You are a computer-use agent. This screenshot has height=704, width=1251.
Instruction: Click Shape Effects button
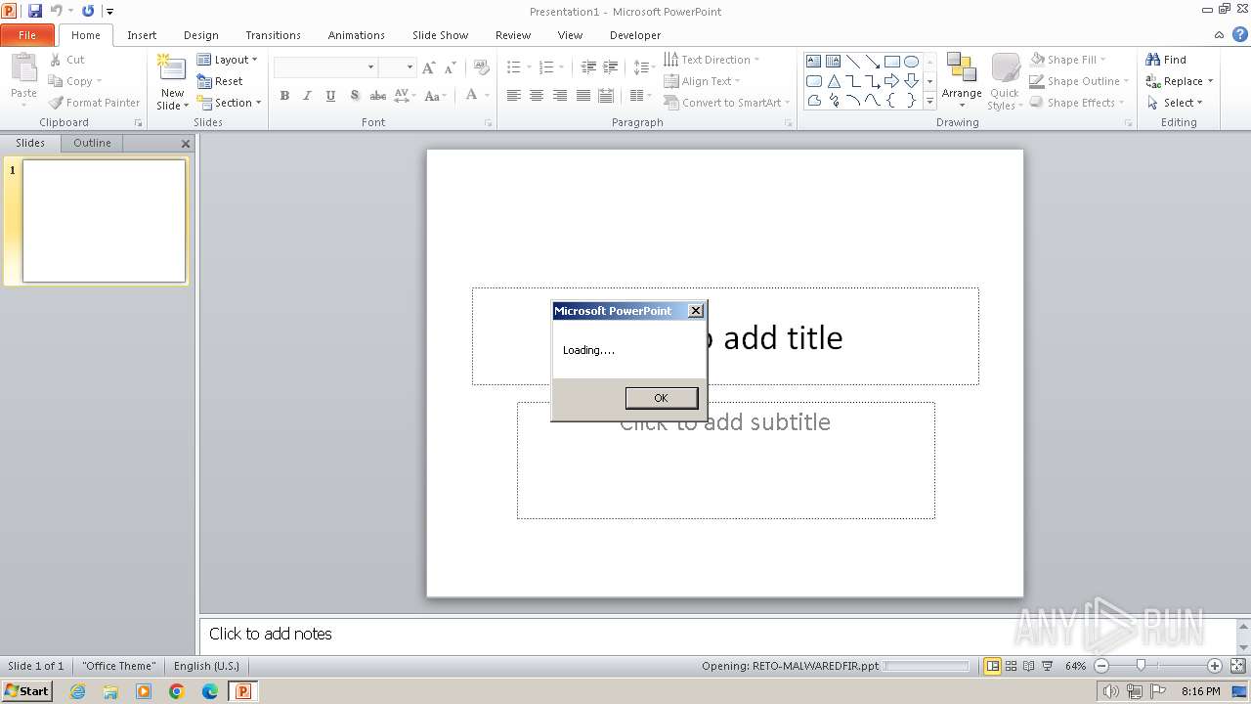click(x=1079, y=103)
